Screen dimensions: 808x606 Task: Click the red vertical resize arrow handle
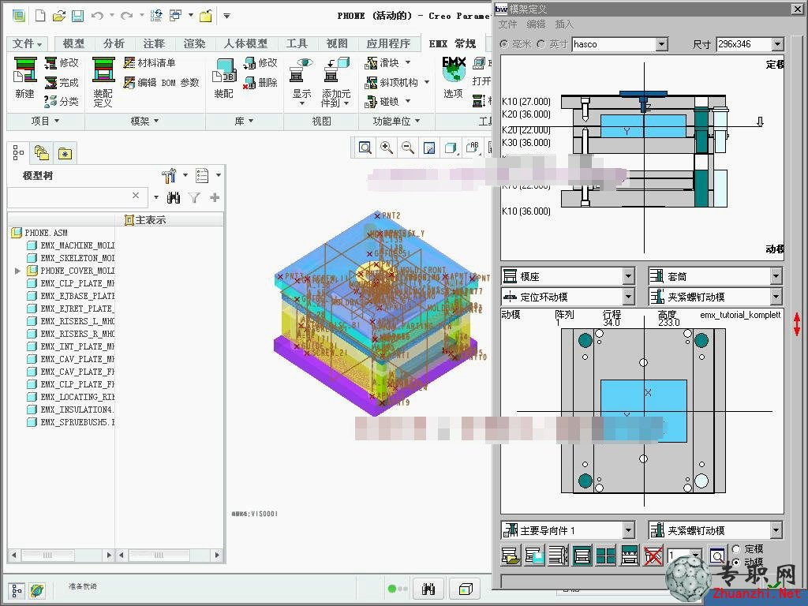click(797, 324)
